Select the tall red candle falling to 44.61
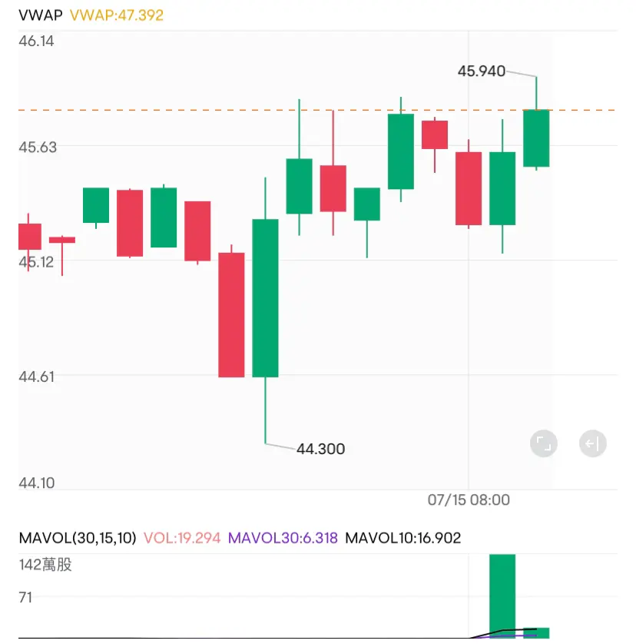Image resolution: width=636 pixels, height=644 pixels. 231,315
